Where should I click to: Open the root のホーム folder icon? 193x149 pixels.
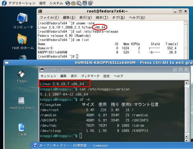pyautogui.click(x=23, y=41)
